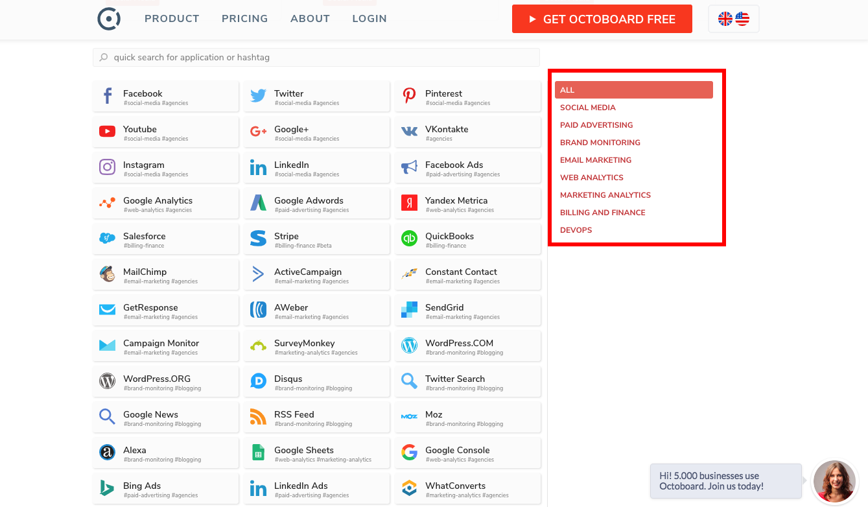Select the Moz logo icon
Viewport: 868px width, 507px height.
tap(409, 417)
